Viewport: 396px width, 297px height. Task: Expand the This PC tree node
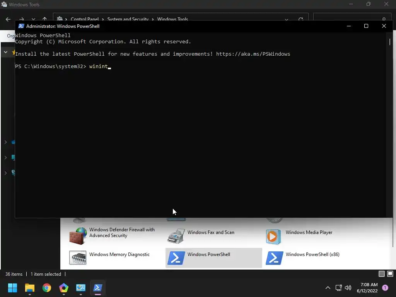coord(5,157)
